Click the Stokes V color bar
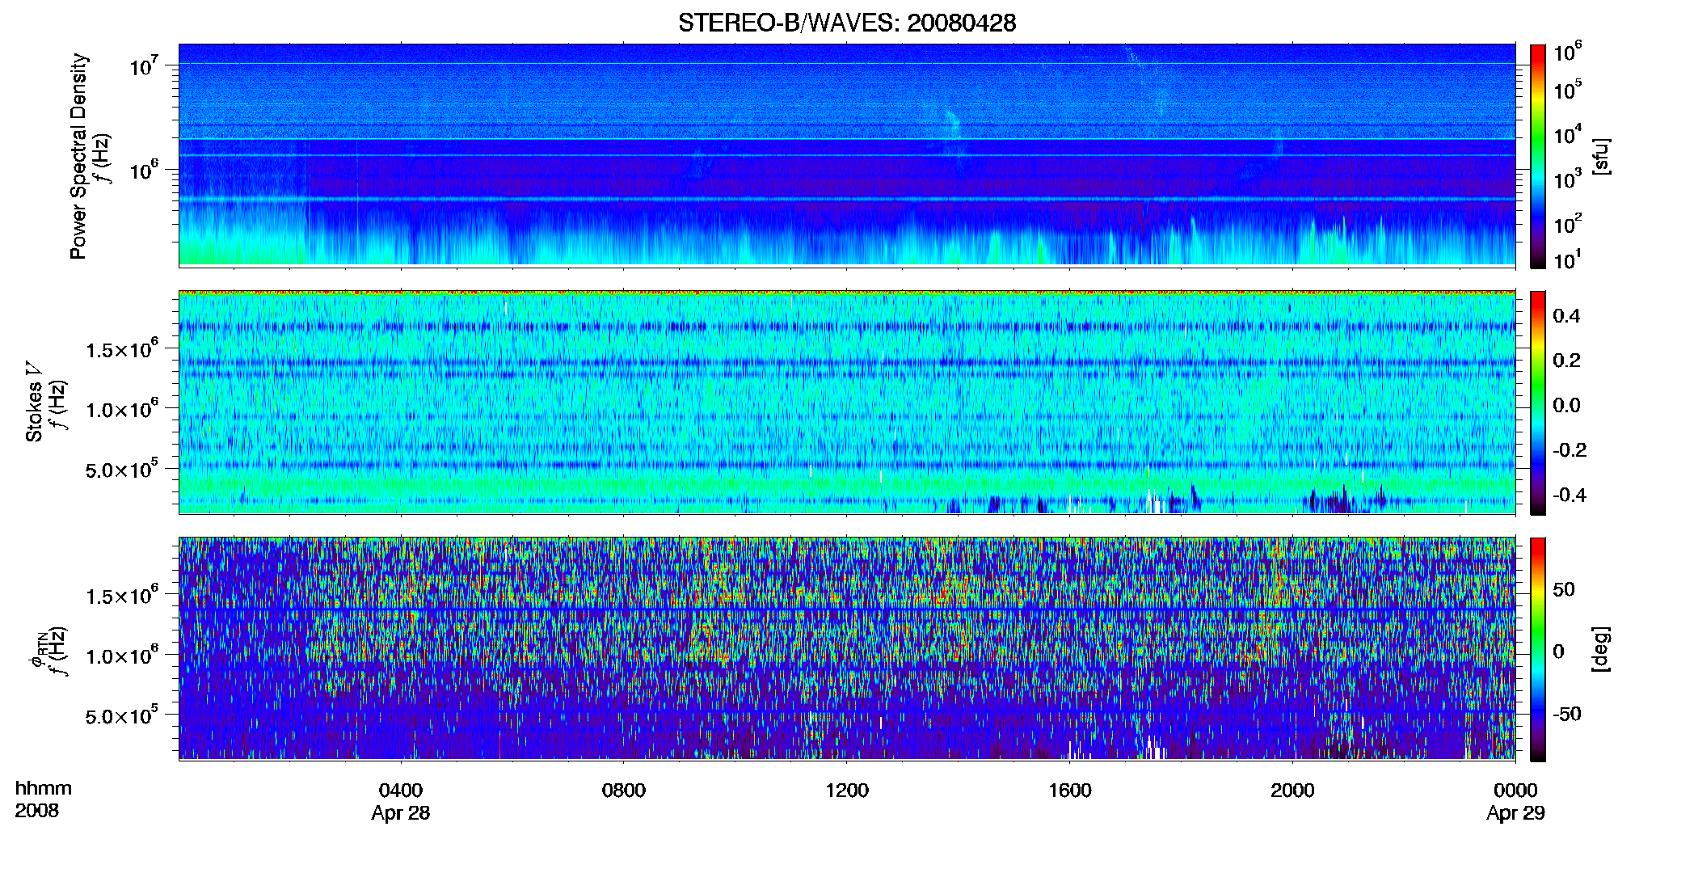 click(x=1538, y=403)
